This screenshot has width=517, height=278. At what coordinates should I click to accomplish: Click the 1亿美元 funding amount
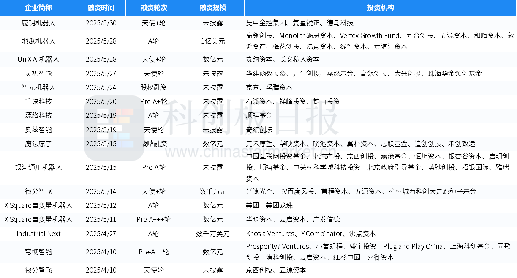(x=212, y=41)
